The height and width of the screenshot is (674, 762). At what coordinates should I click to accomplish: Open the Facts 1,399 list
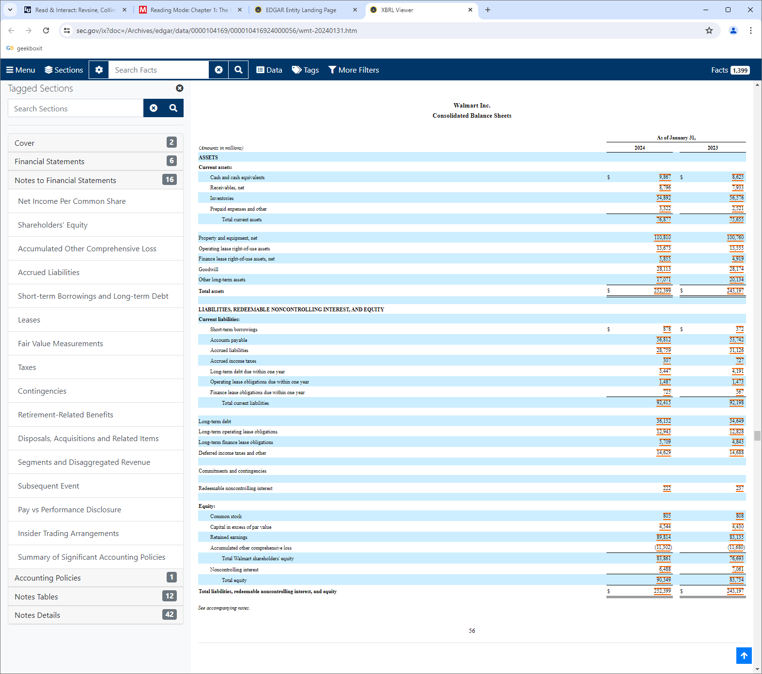click(731, 70)
